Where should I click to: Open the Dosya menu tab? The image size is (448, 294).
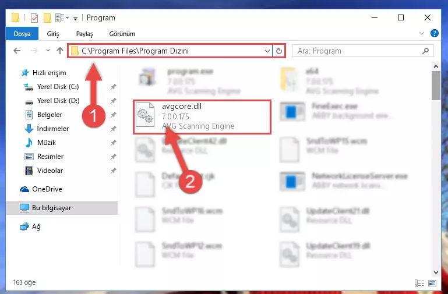[22, 34]
